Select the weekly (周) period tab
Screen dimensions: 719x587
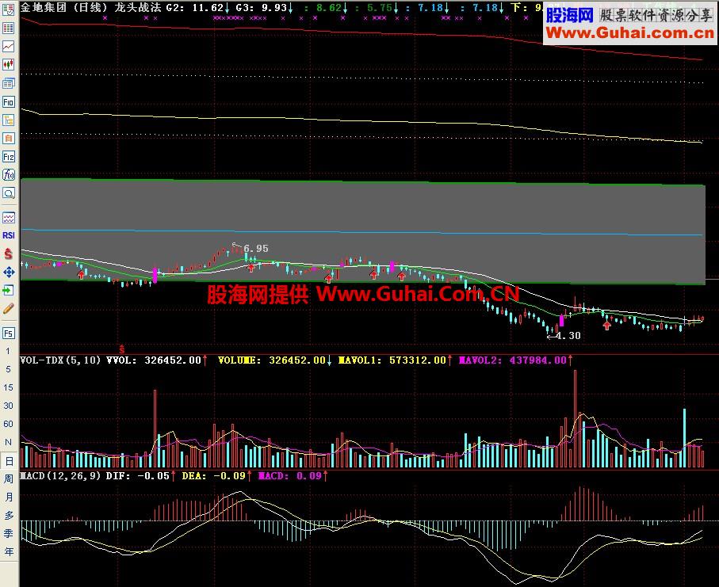[x=9, y=478]
